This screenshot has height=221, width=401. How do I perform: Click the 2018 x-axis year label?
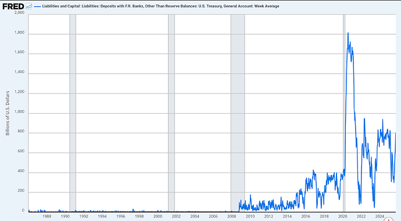point(324,216)
